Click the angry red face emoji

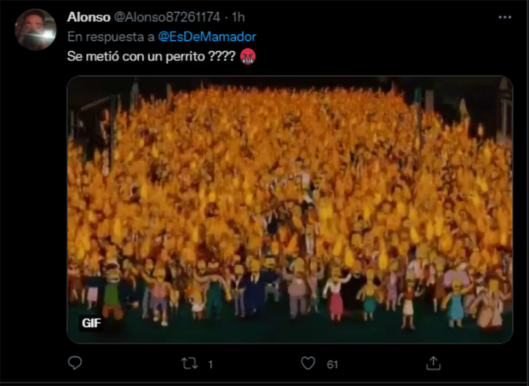(248, 56)
